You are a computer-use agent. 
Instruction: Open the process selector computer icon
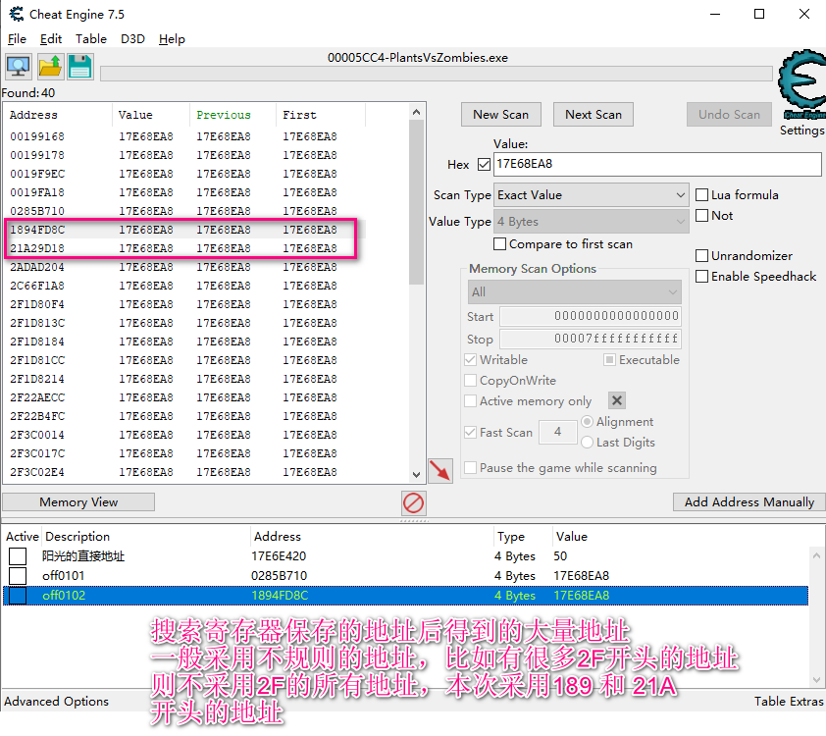coord(19,67)
